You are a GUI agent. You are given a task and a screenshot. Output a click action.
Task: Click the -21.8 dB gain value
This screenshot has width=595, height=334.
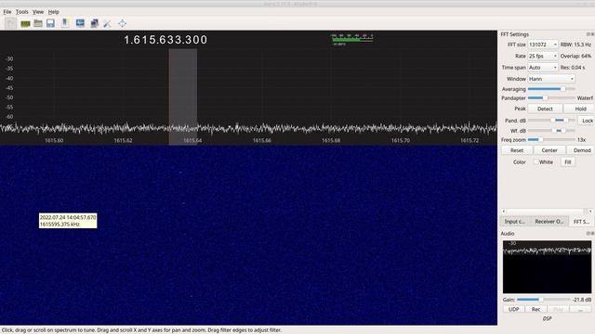coord(582,300)
